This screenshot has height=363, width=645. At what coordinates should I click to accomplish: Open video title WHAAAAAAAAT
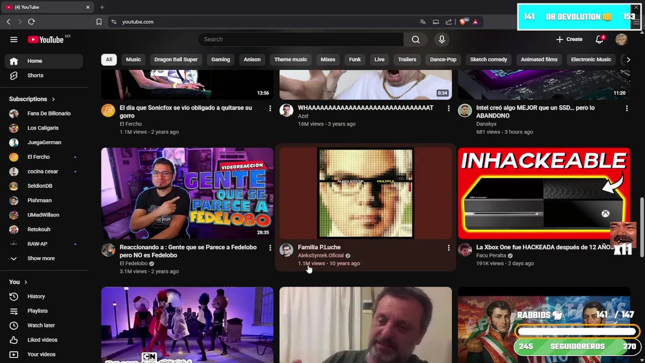tap(365, 108)
